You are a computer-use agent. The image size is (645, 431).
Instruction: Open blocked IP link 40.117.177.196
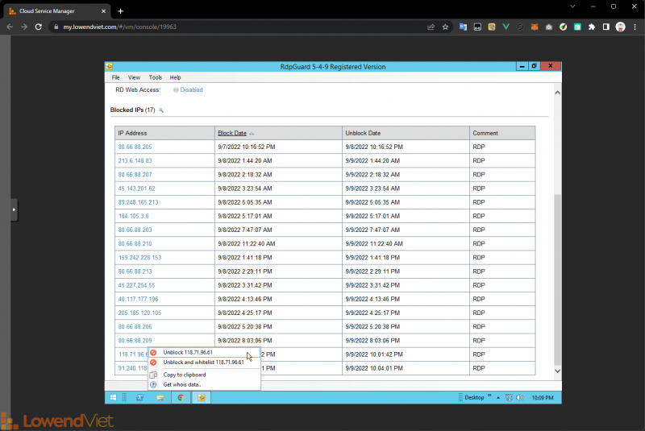138,299
